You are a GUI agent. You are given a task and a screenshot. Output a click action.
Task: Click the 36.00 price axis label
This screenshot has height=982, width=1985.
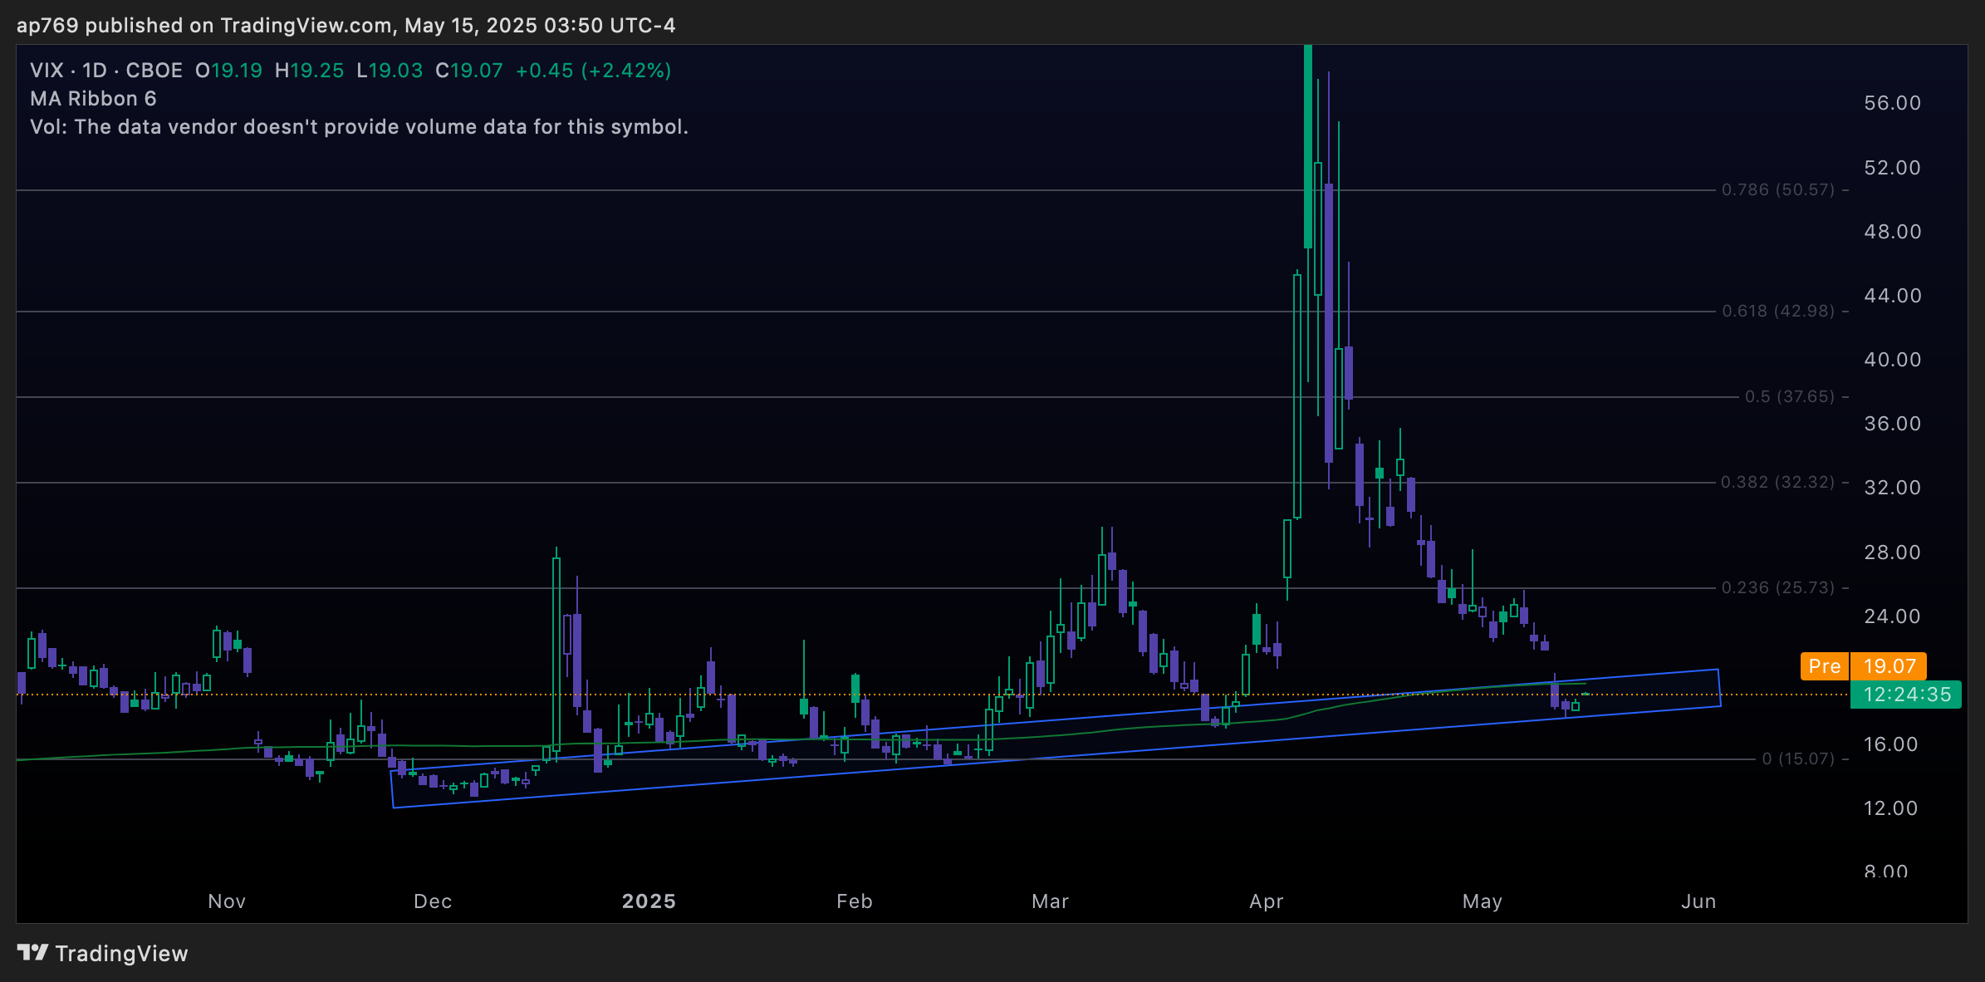pos(1893,424)
